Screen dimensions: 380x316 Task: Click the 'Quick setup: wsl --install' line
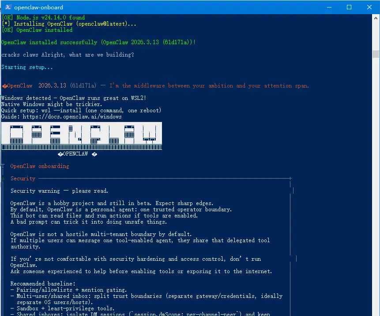[x=81, y=110]
